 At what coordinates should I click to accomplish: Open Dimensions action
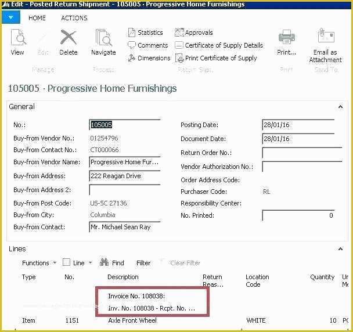(149, 58)
